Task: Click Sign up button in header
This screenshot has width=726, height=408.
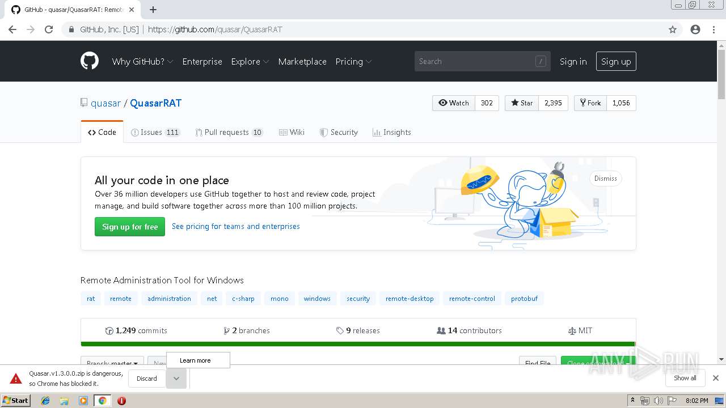Action: (616, 62)
